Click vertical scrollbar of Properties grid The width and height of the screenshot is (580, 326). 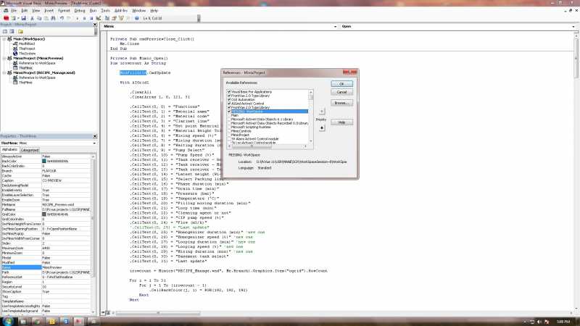tap(93, 234)
